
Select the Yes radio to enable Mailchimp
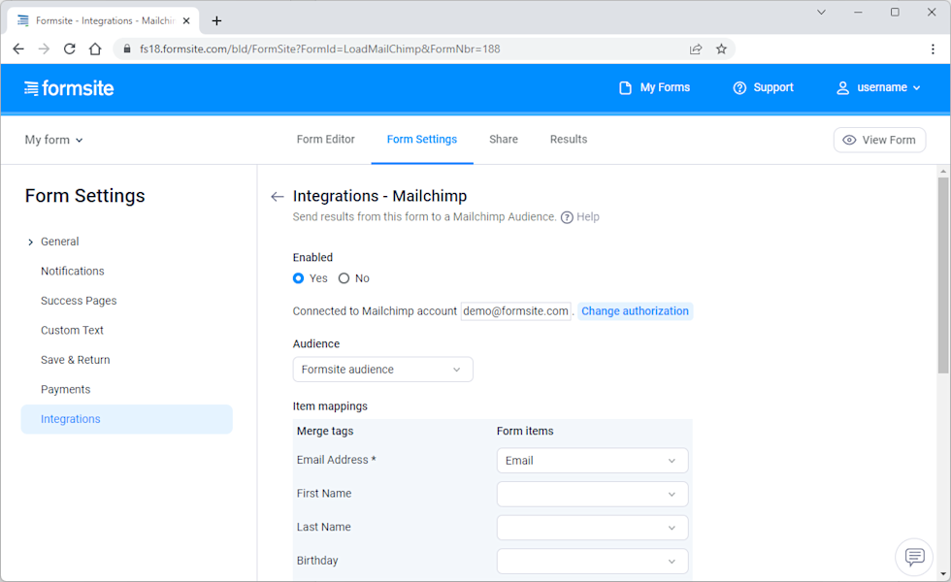click(299, 278)
